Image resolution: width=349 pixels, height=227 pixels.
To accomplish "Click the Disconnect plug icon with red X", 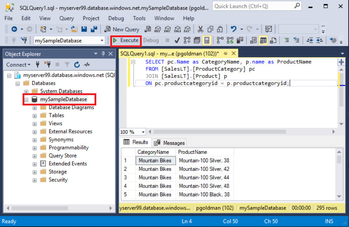I will pos(47,65).
